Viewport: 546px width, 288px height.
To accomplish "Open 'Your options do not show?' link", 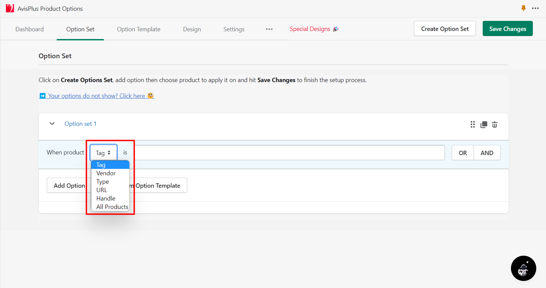I will click(97, 96).
